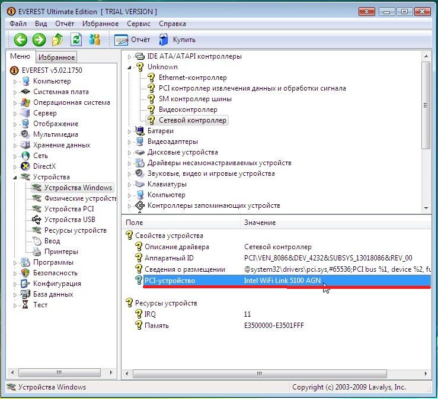Image resolution: width=438 pixels, height=399 pixels.
Task: Click the Контроллеры запоминающих устройств icon
Action: pos(139,205)
